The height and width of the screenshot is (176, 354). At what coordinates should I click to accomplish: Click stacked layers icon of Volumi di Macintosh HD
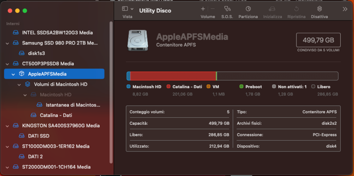click(x=27, y=84)
